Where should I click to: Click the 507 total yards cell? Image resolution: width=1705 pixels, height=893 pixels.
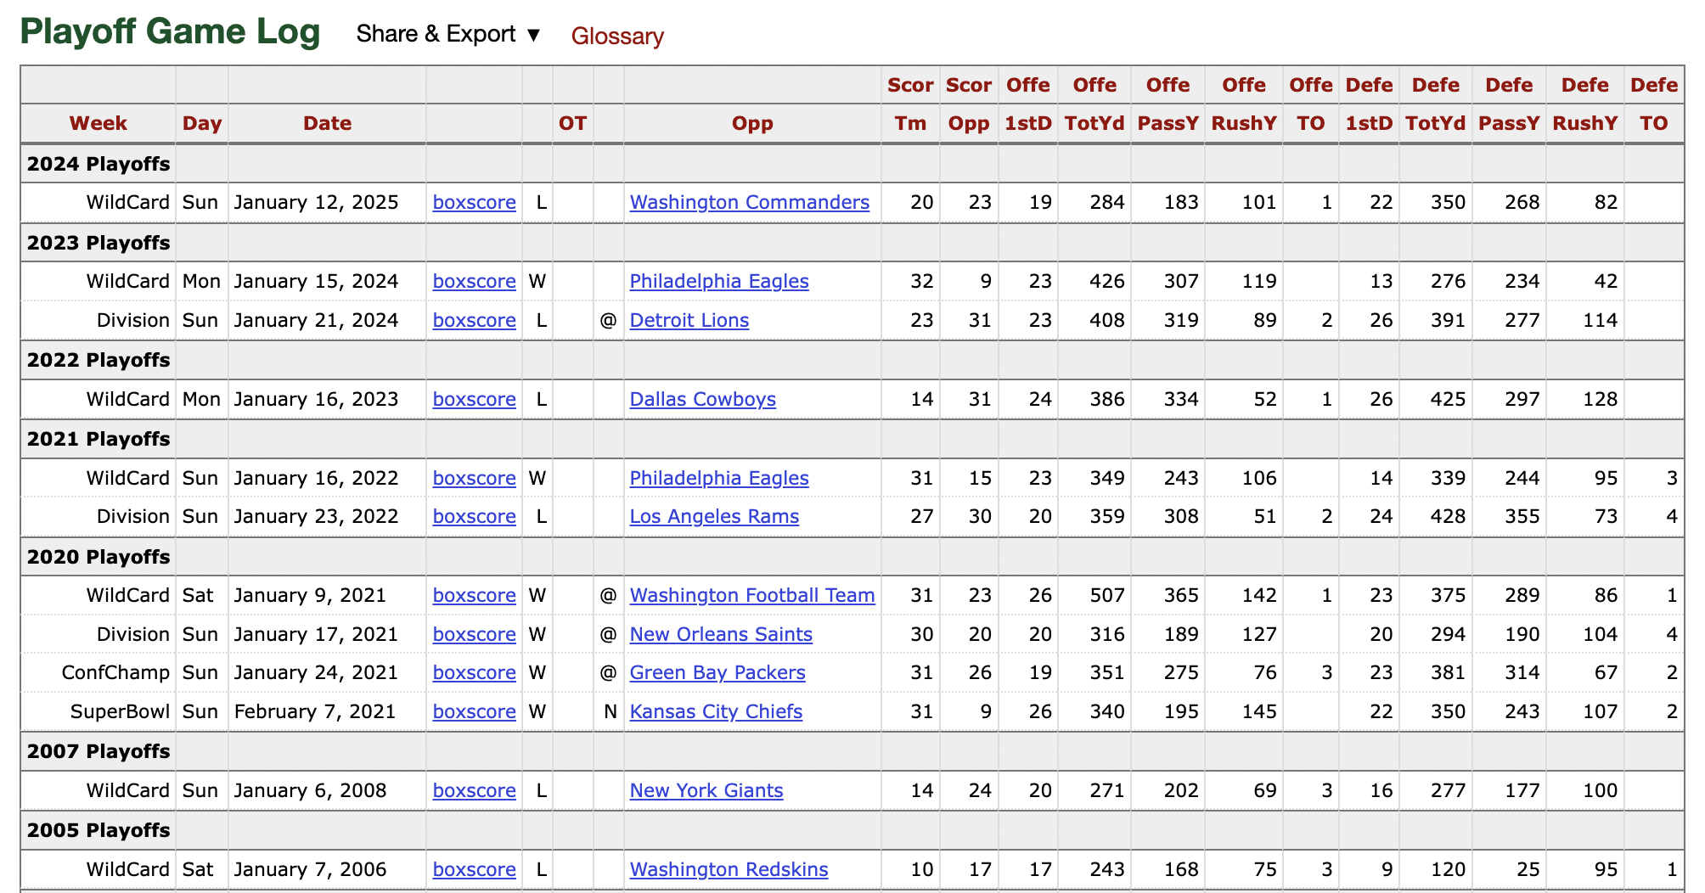pyautogui.click(x=1094, y=595)
